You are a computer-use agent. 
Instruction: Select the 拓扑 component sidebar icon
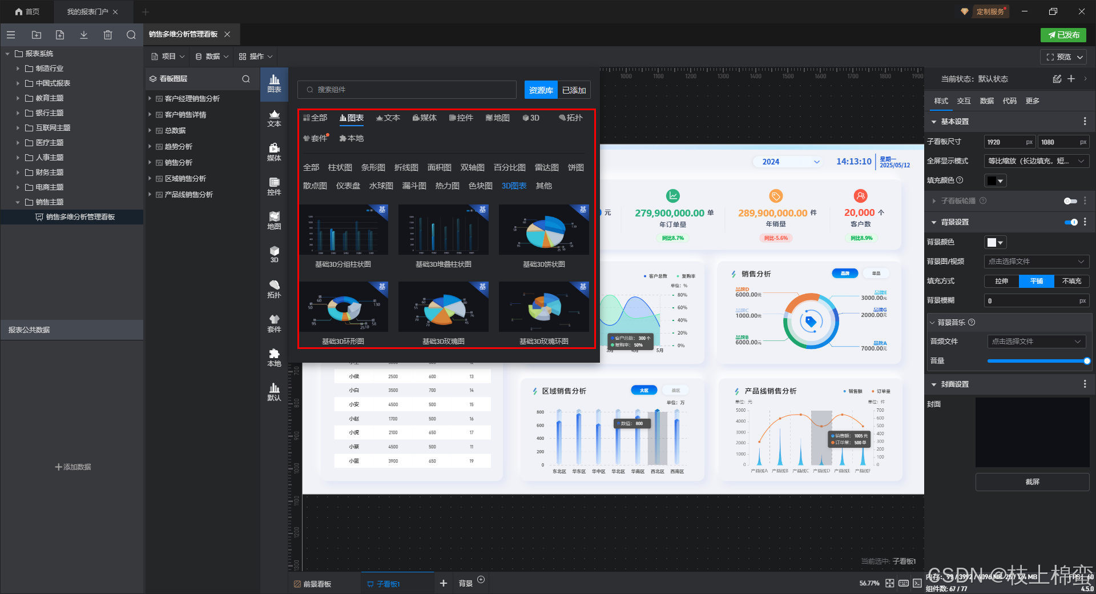275,290
